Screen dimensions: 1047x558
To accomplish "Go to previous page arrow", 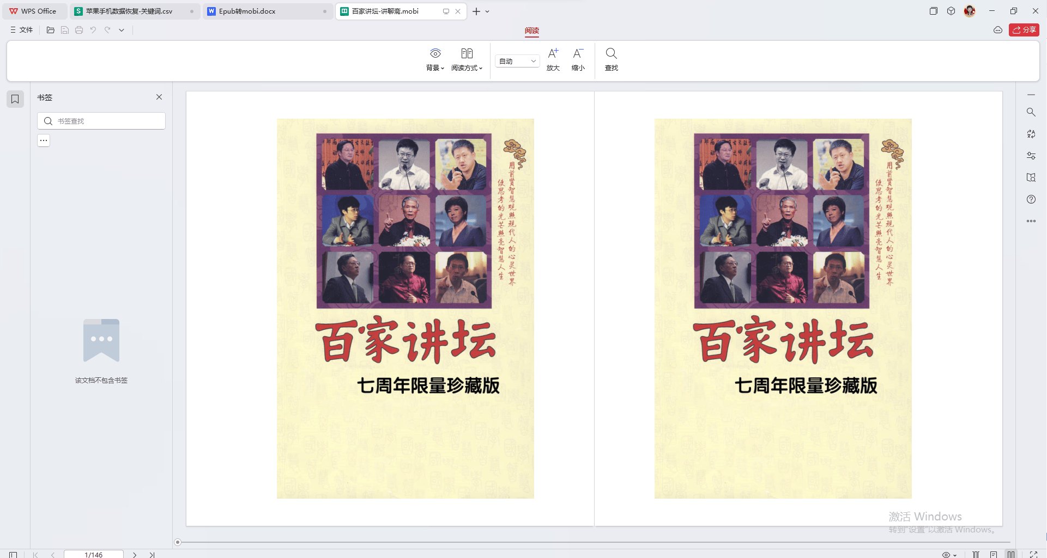I will pyautogui.click(x=53, y=555).
